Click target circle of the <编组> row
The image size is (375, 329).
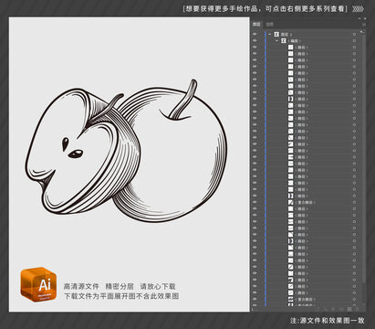(x=354, y=40)
